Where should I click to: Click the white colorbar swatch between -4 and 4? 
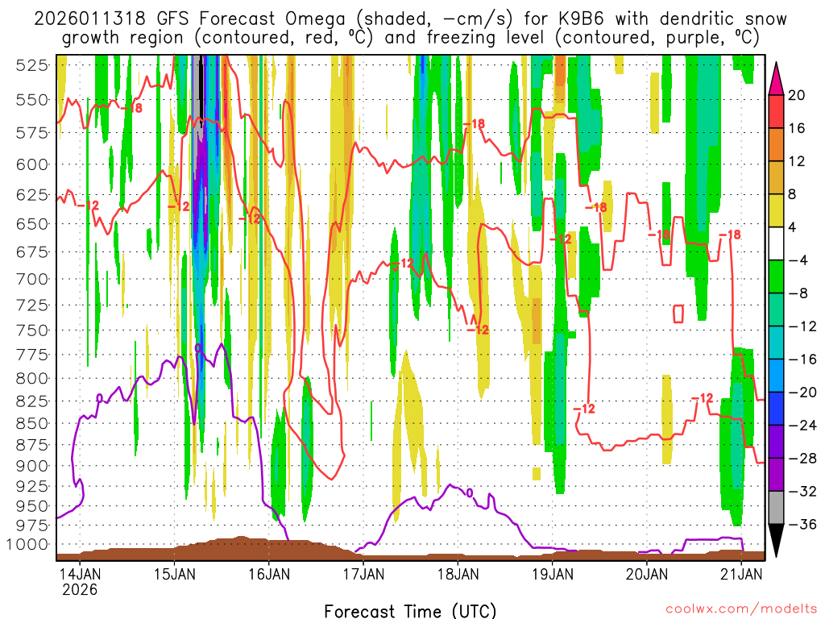pos(776,243)
